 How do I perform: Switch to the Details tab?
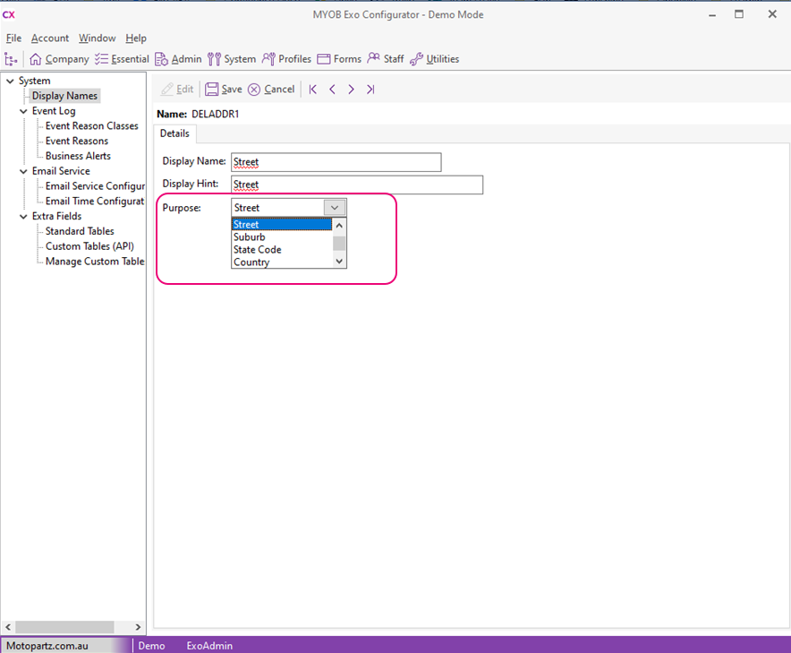coord(174,133)
